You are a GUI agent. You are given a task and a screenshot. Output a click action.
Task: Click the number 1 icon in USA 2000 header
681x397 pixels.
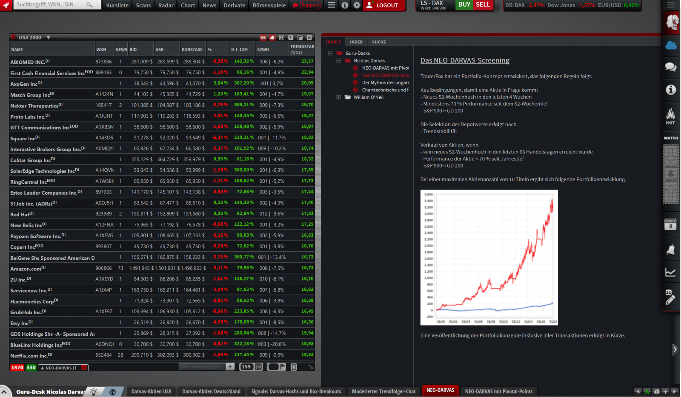[x=291, y=37]
